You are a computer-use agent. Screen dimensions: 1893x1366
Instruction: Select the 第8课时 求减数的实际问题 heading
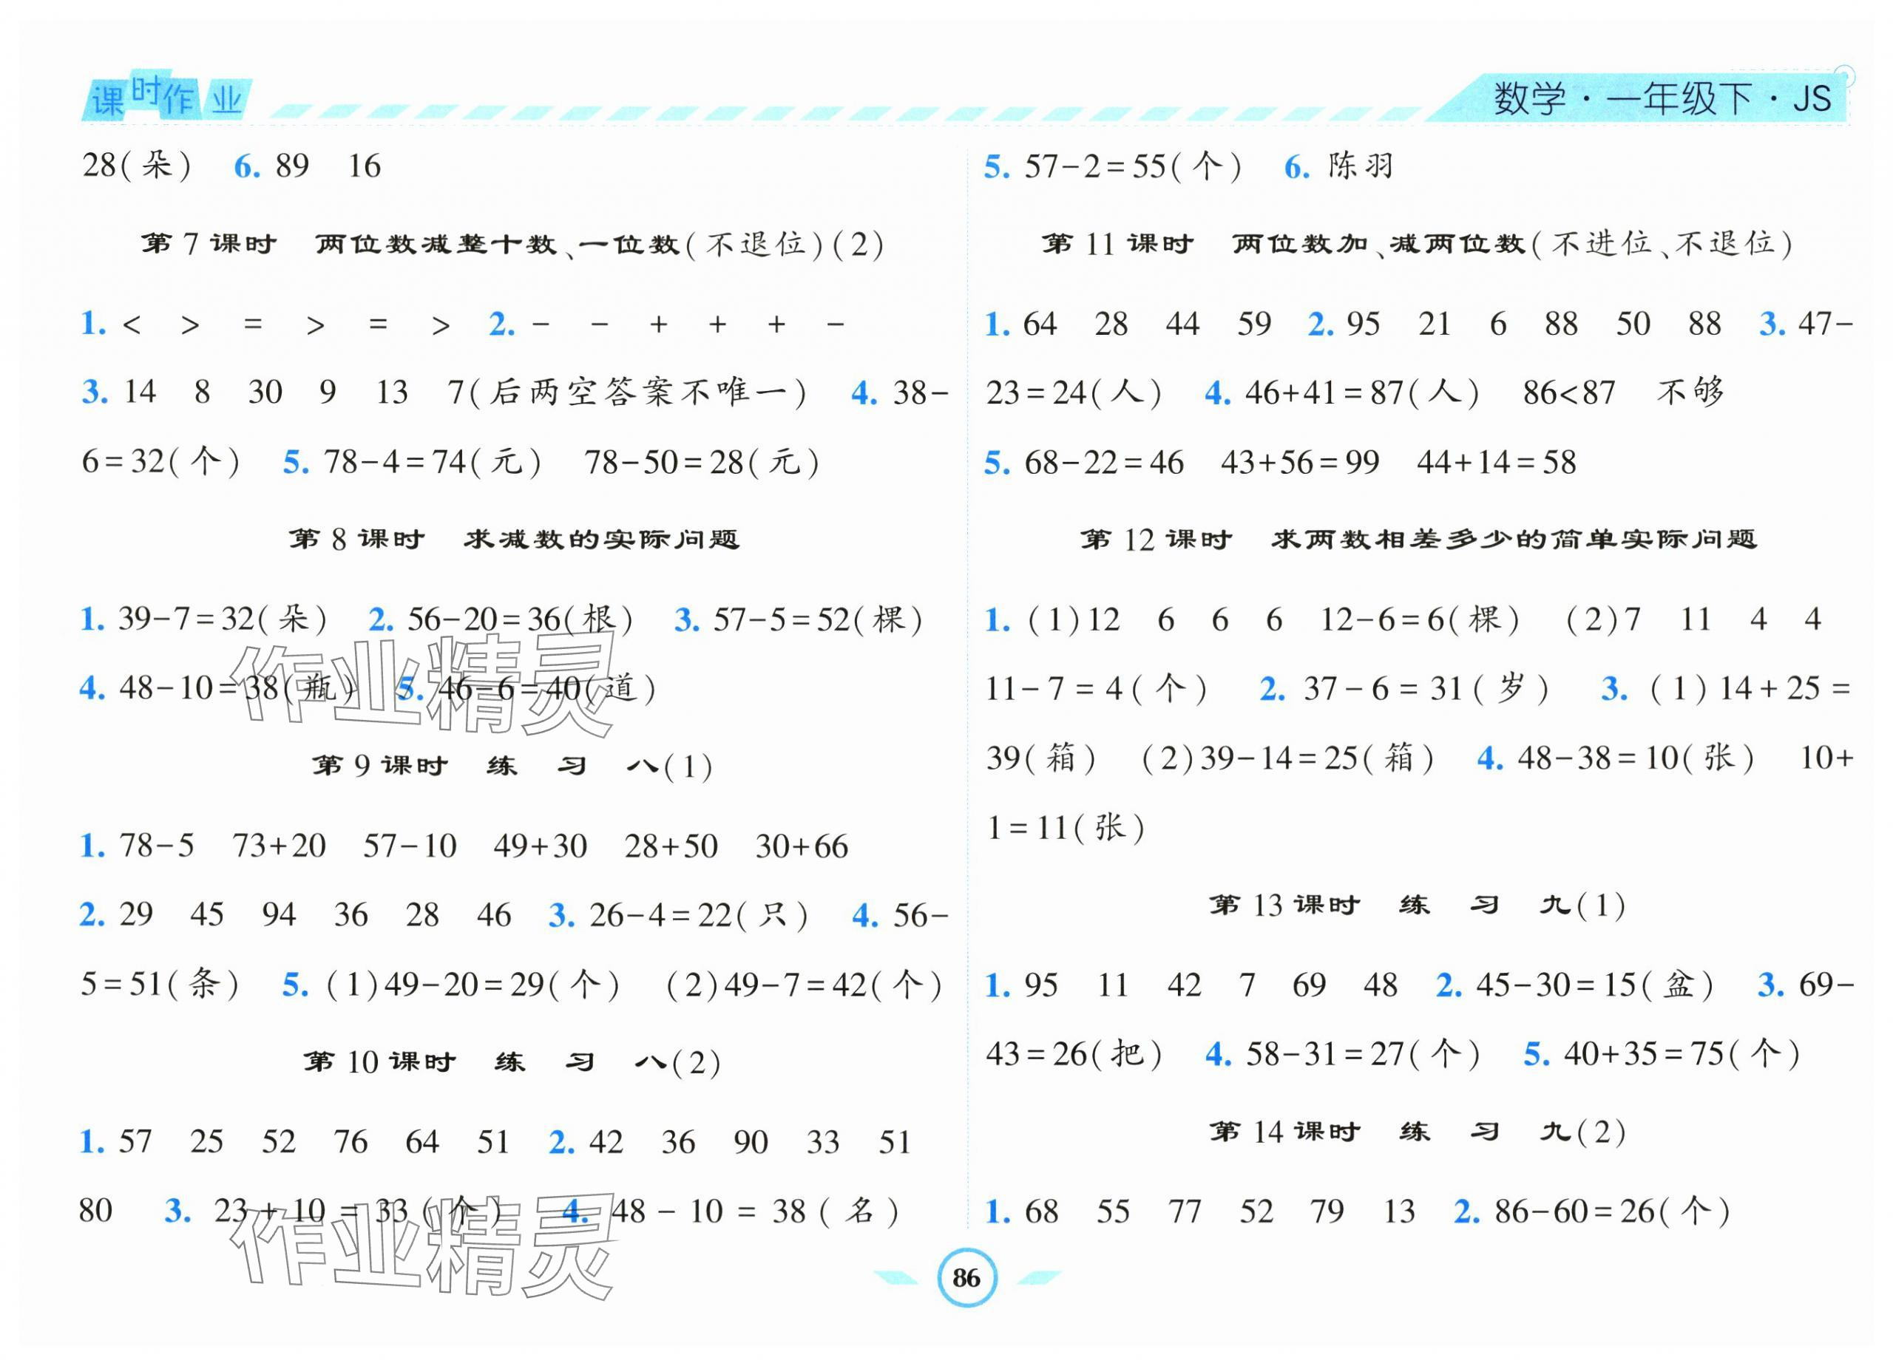pos(514,540)
